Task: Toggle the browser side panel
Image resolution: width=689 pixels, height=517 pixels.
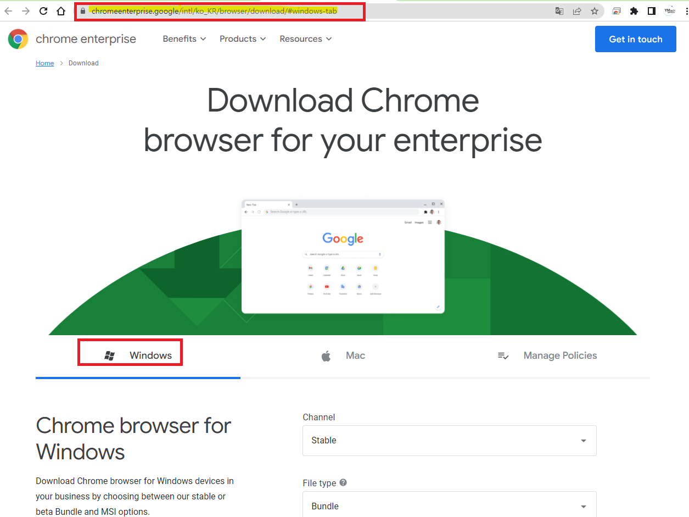Action: (x=652, y=11)
